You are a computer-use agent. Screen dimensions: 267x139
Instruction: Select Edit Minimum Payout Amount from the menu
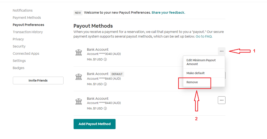(201, 62)
